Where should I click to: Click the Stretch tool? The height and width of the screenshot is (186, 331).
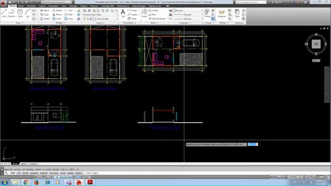click(x=45, y=19)
